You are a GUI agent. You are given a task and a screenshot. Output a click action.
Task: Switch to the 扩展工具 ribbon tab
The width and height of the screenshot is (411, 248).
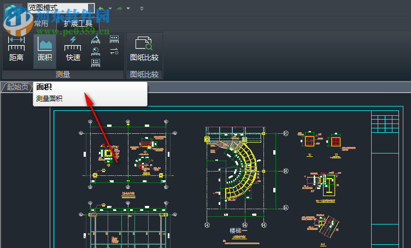[x=78, y=23]
